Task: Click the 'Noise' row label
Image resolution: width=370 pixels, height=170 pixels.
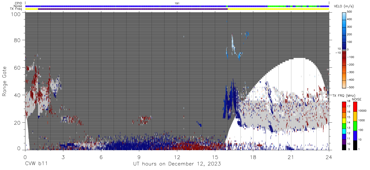Action: click(18, 6)
